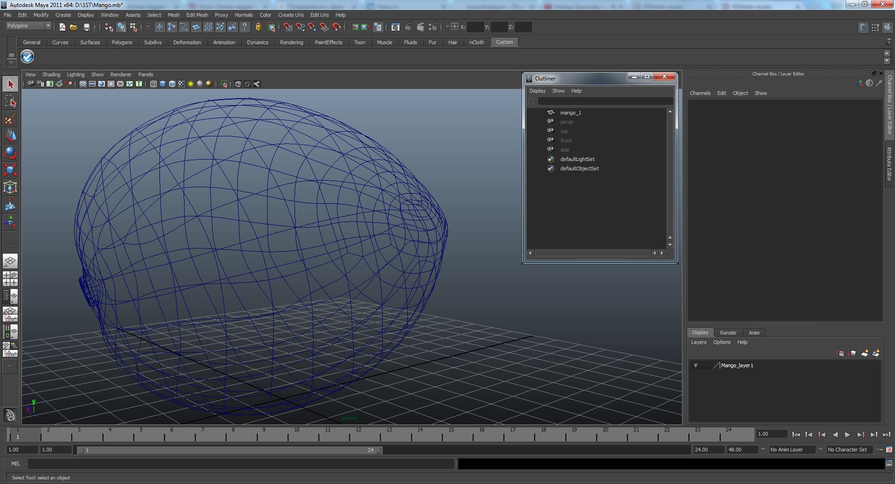Screen dimensions: 895x484
Task: Click Mango_layer1 color swatch
Action: pyautogui.click(x=717, y=365)
